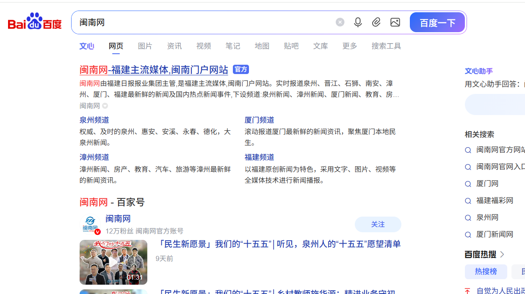Screen dimensions: 525x294
Task: Activate voice search with the microphone icon
Action: pyautogui.click(x=358, y=22)
